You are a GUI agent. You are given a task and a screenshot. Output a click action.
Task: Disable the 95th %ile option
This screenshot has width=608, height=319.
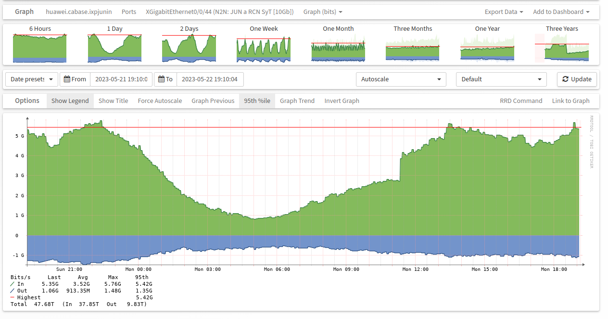tap(257, 101)
